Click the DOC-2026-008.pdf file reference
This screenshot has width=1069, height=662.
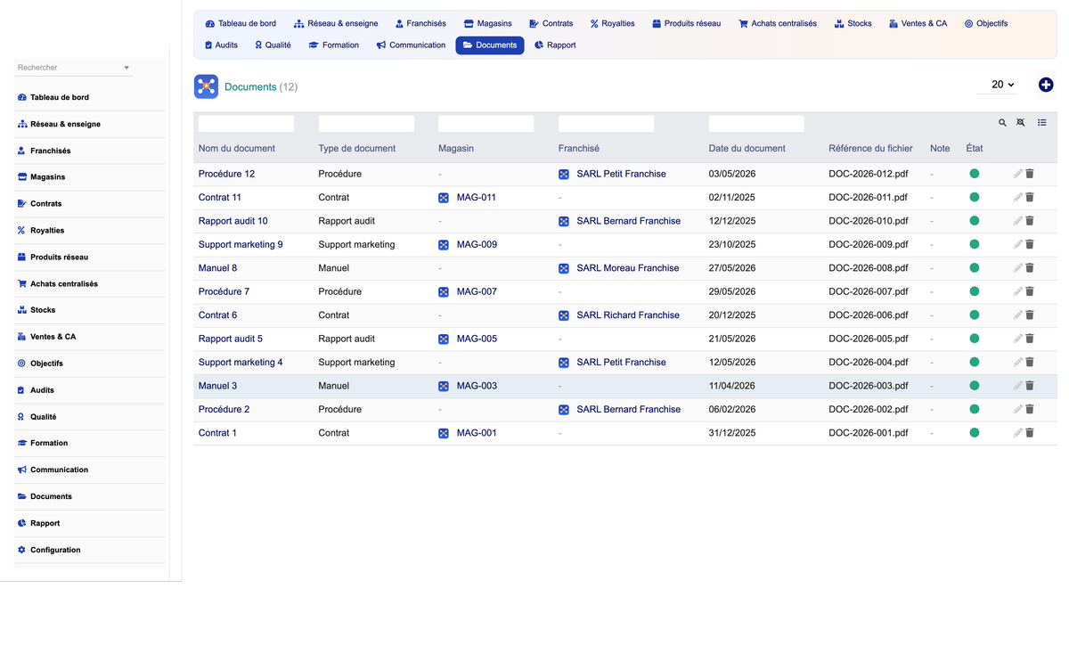[x=868, y=268]
